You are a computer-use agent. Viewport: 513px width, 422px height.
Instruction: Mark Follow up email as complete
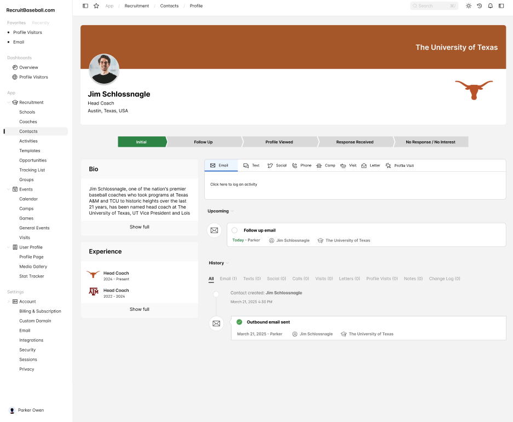(x=235, y=230)
